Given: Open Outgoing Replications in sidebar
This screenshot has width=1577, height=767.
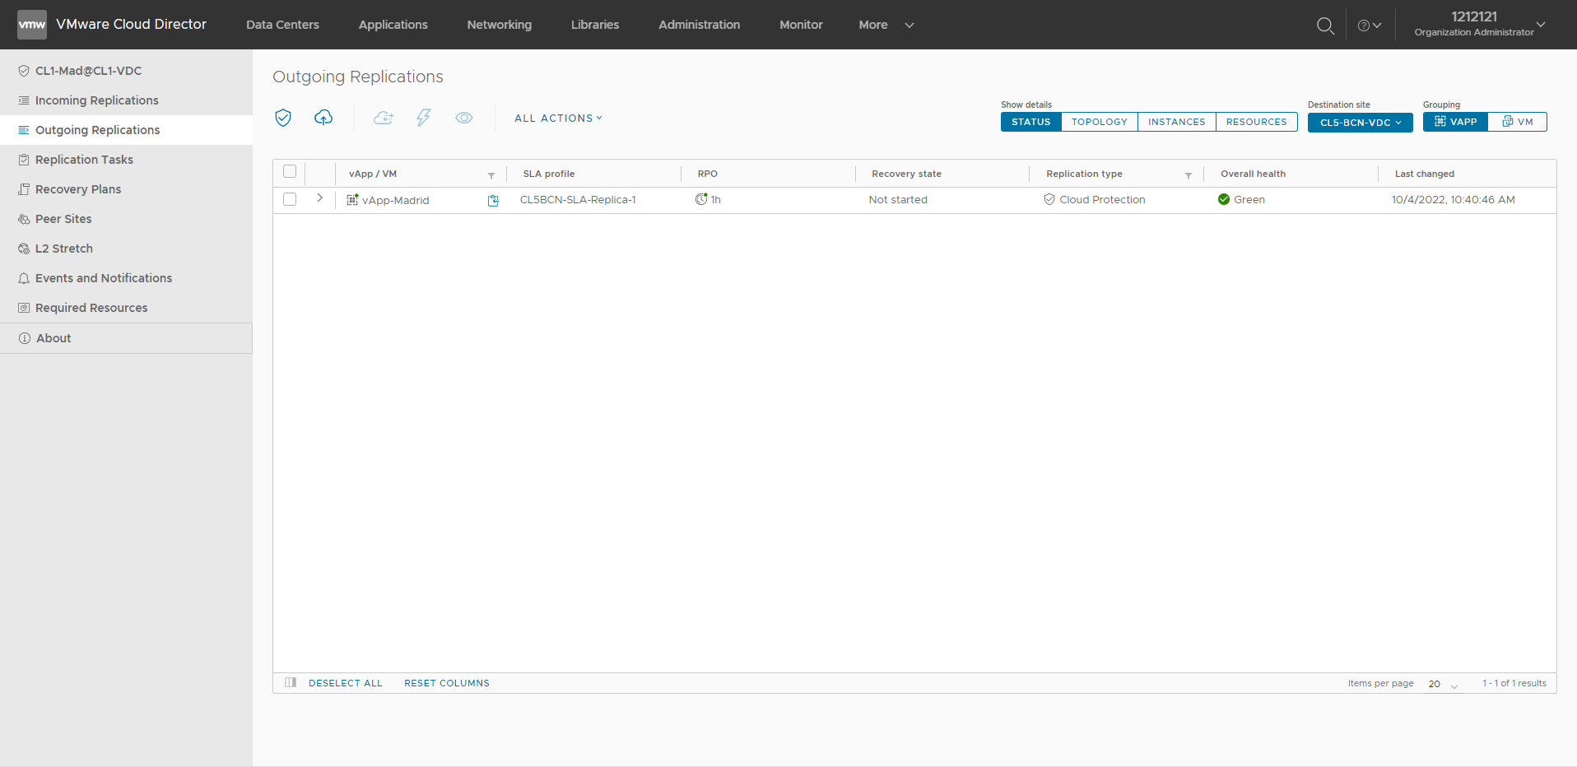Looking at the screenshot, I should 126,130.
